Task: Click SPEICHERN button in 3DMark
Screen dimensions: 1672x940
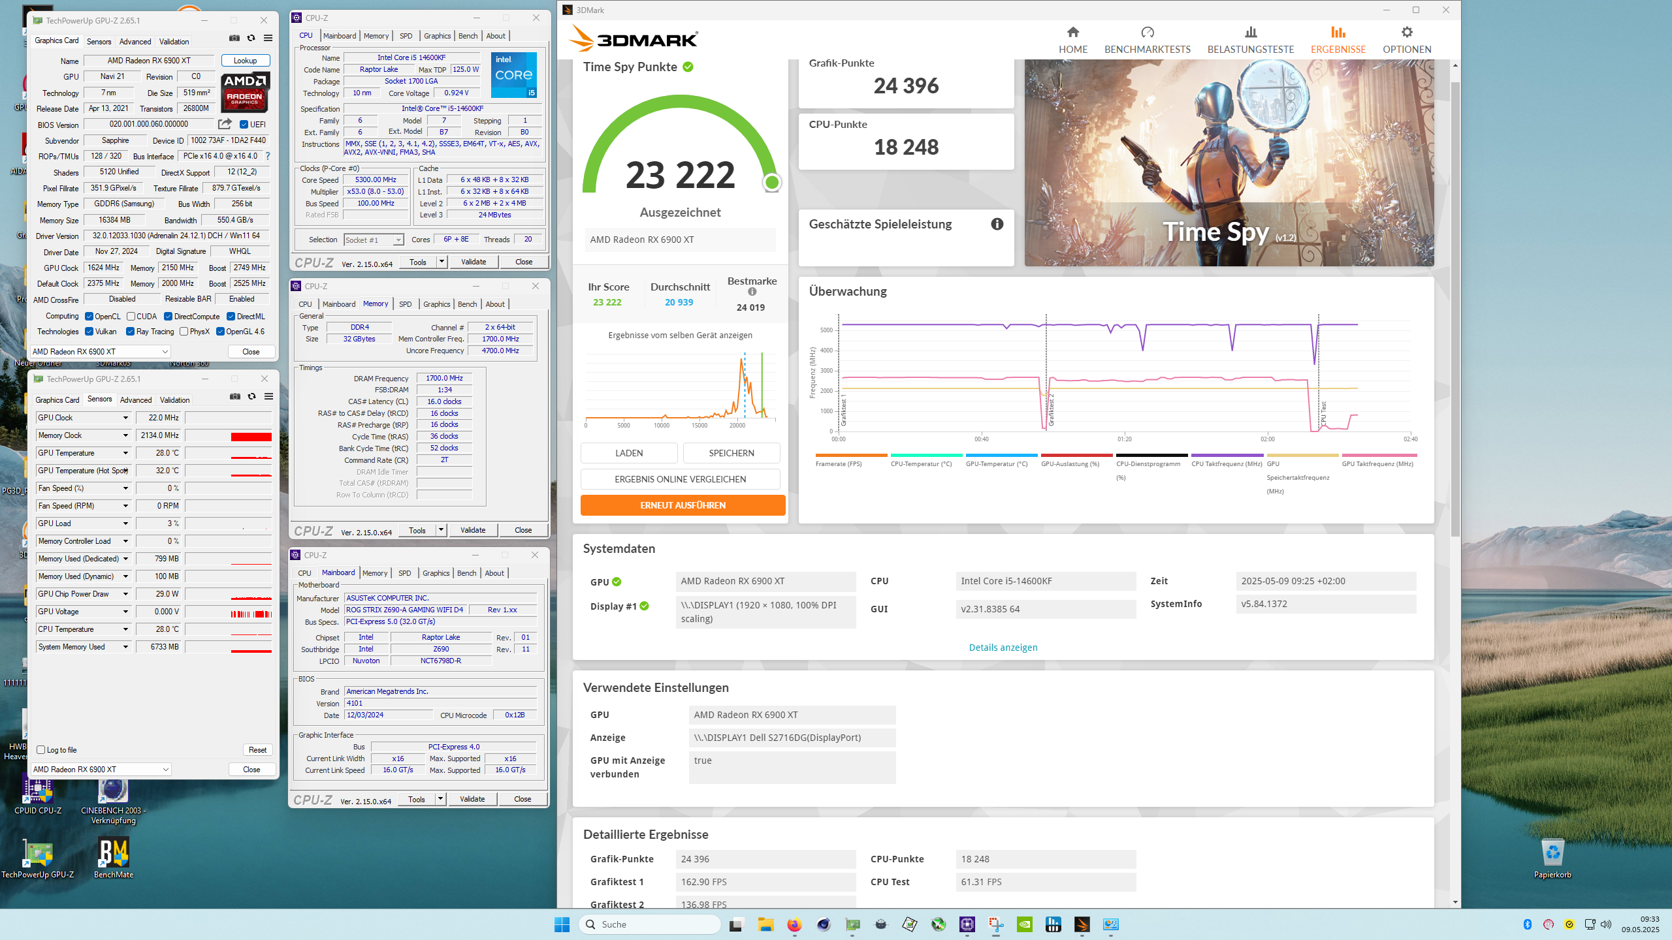Action: [731, 453]
